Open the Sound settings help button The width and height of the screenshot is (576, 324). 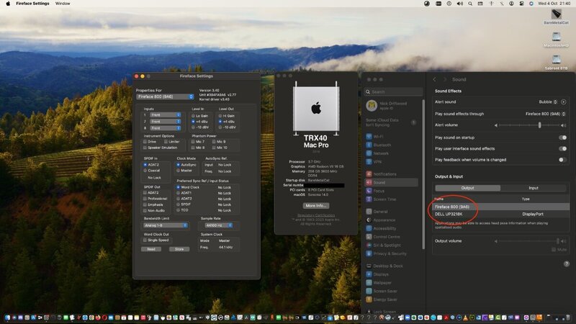tap(566, 264)
